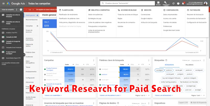Open Prueba Postcron Socialgest campaign link
Viewport: 210px width, 106px height.
coord(52,69)
